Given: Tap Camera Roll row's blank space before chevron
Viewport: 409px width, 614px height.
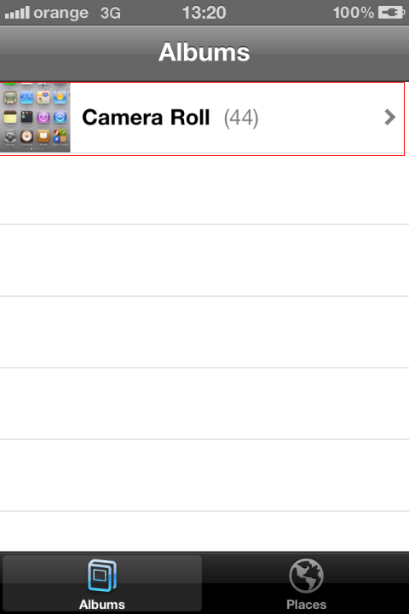Looking at the screenshot, I should click(321, 118).
